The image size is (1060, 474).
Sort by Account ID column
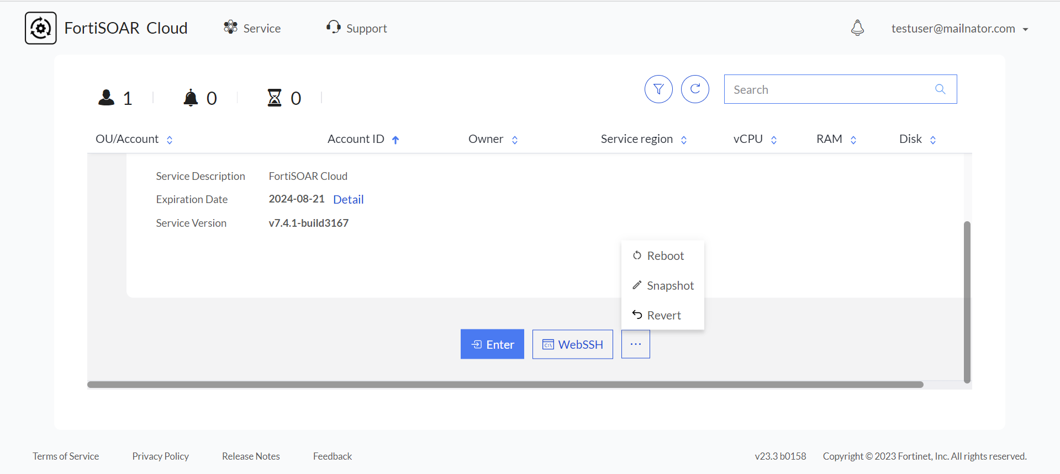click(363, 139)
